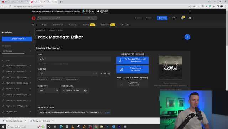The height and width of the screenshot is (129, 228).
Task: Click note icon beside Say Sum.wav
Action: 3,112
